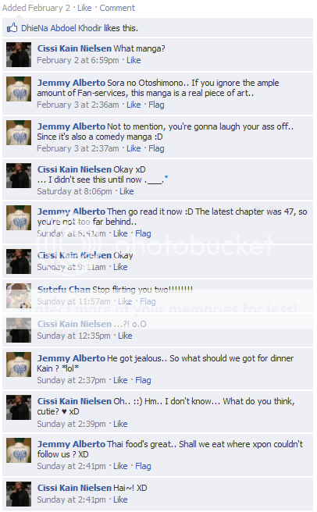The height and width of the screenshot is (512, 317).
Task: Like the Saturday at 8:06pm comment
Action: click(126, 191)
